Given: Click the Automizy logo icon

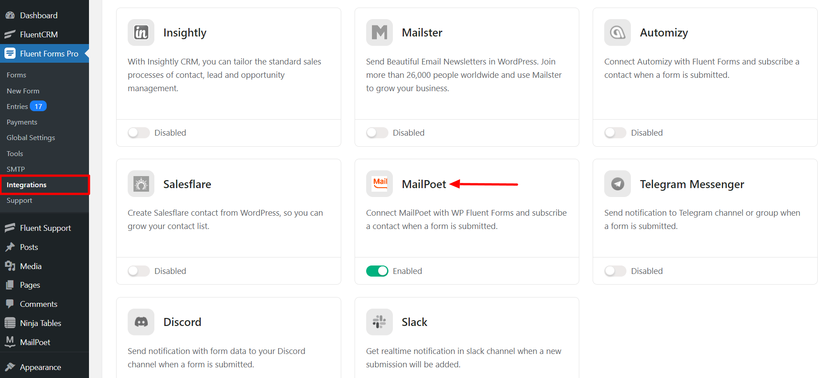Looking at the screenshot, I should [617, 32].
